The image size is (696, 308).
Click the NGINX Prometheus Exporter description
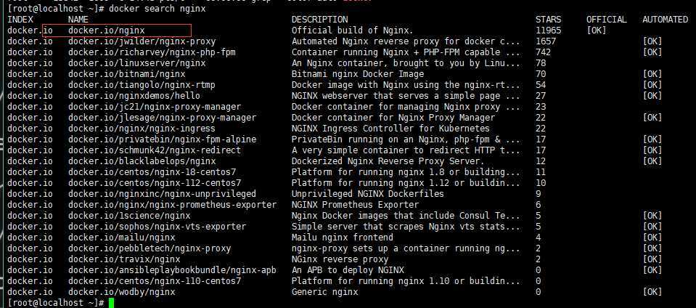point(355,205)
